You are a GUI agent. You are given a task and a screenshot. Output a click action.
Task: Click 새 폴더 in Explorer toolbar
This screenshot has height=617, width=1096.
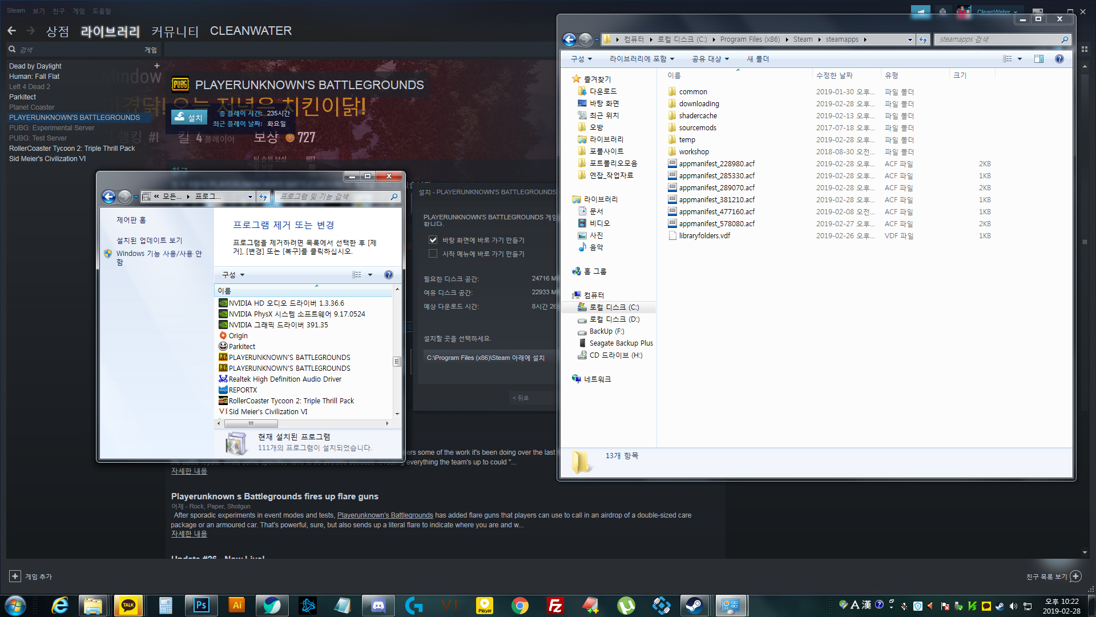(758, 59)
